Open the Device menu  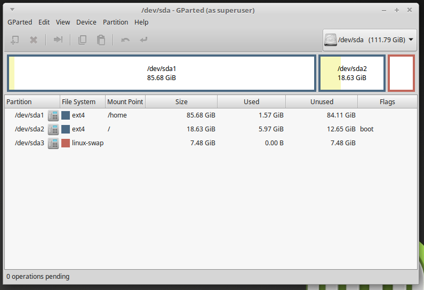86,22
